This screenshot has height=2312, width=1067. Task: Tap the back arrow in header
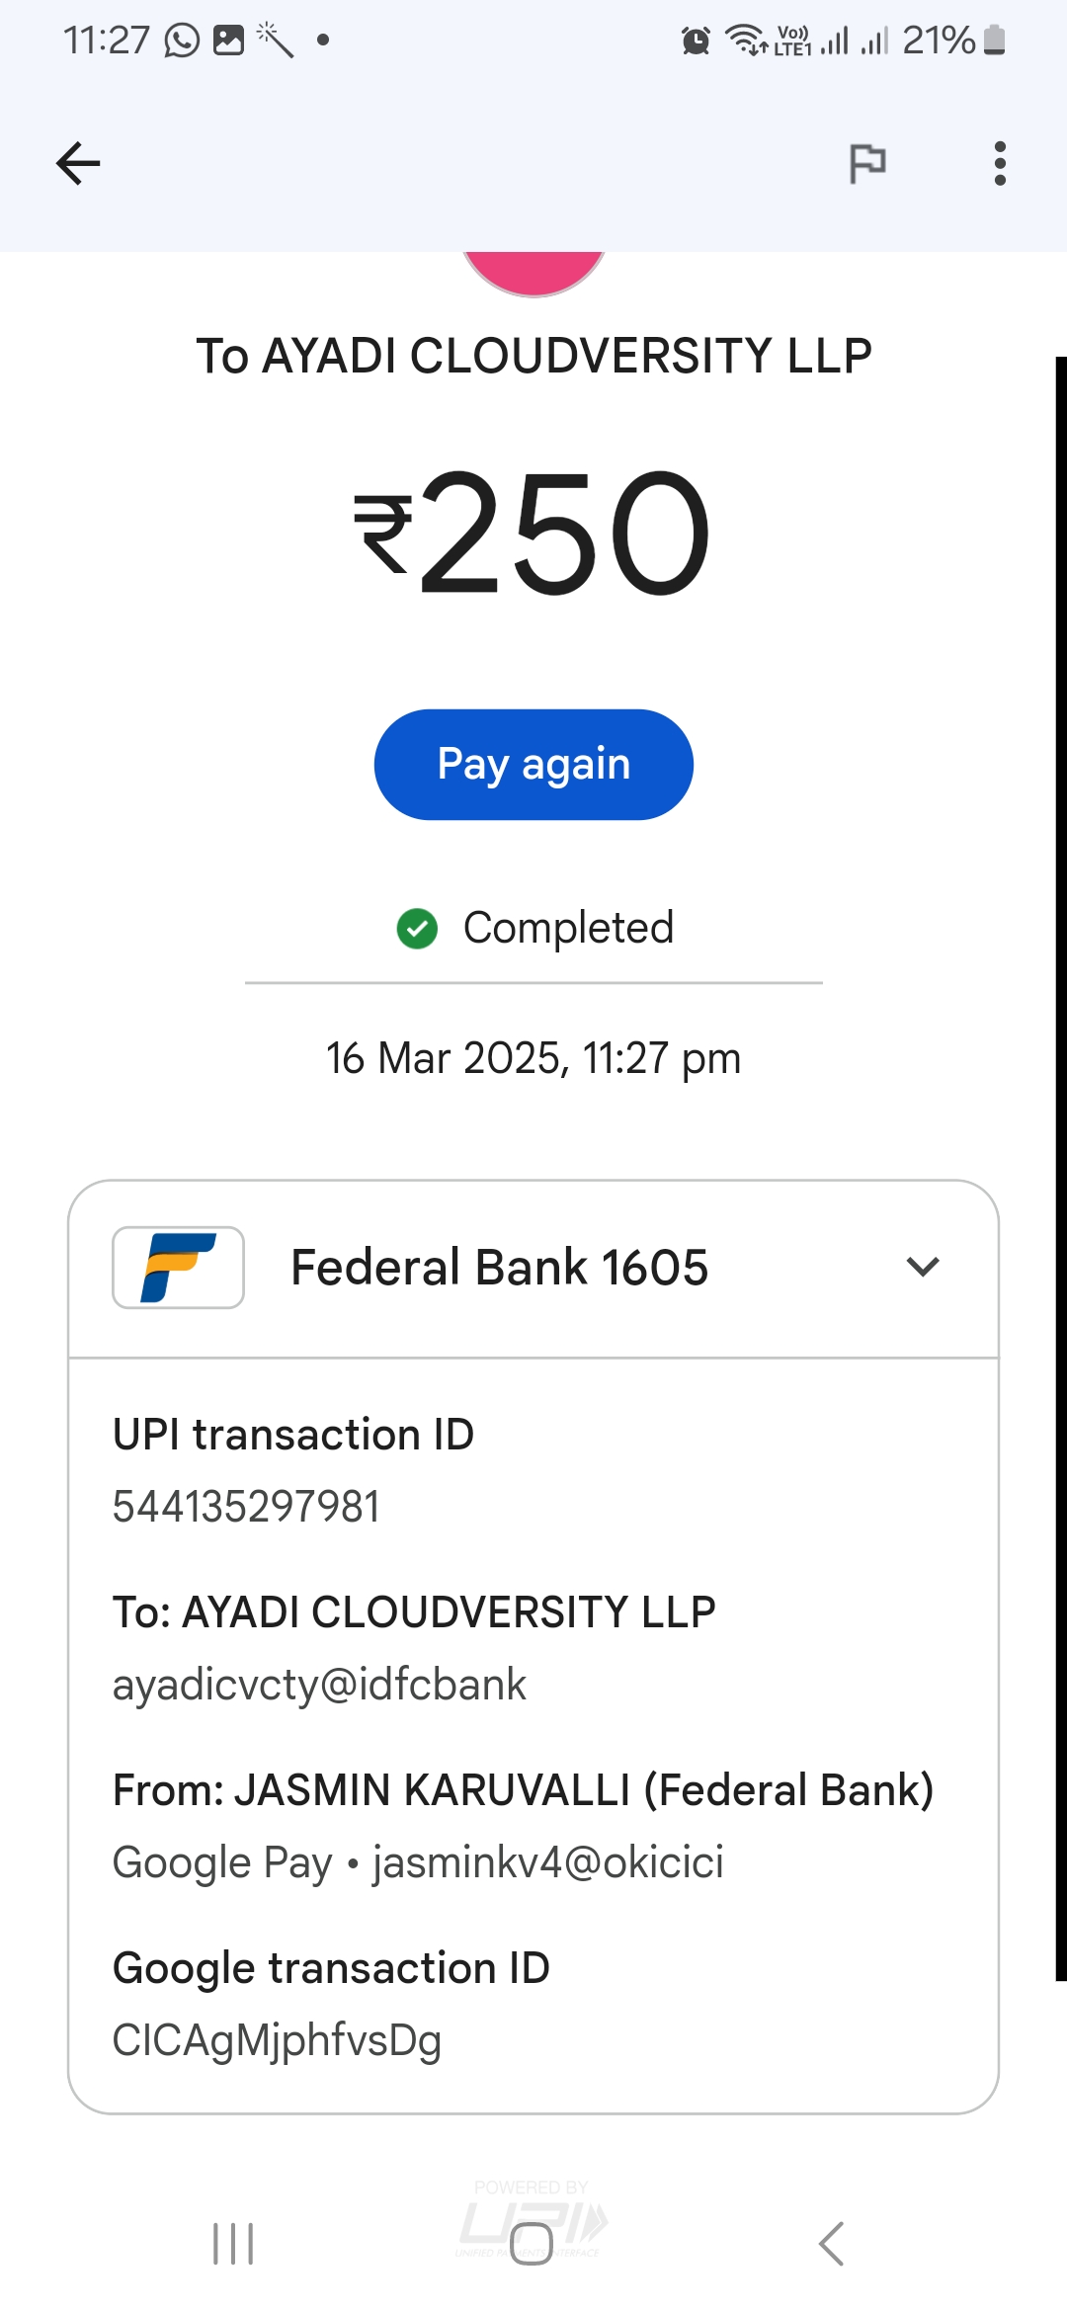(x=78, y=163)
